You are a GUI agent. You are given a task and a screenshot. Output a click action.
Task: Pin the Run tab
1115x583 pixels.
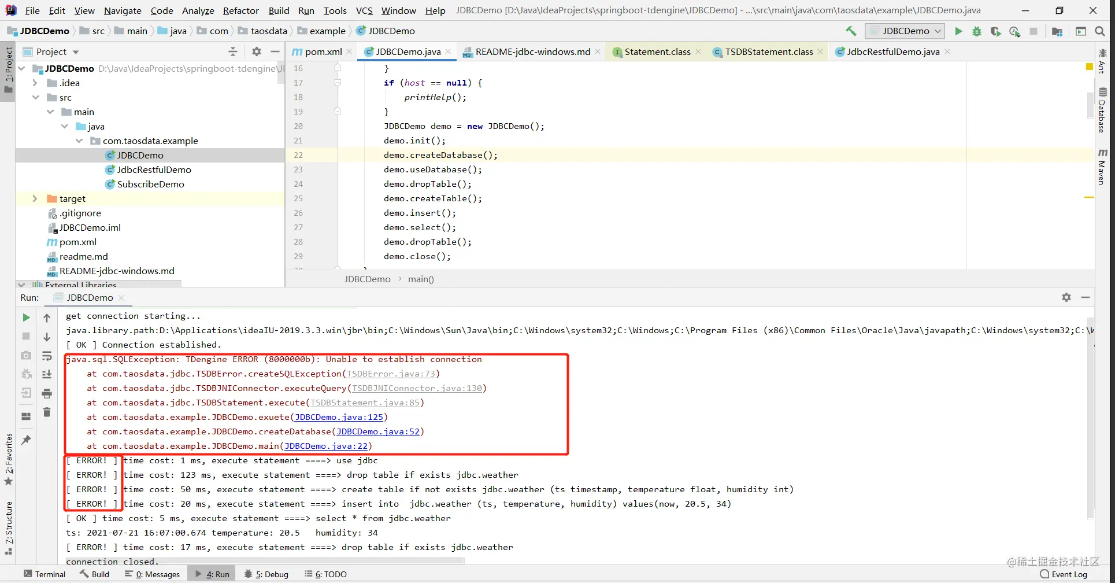tap(26, 440)
